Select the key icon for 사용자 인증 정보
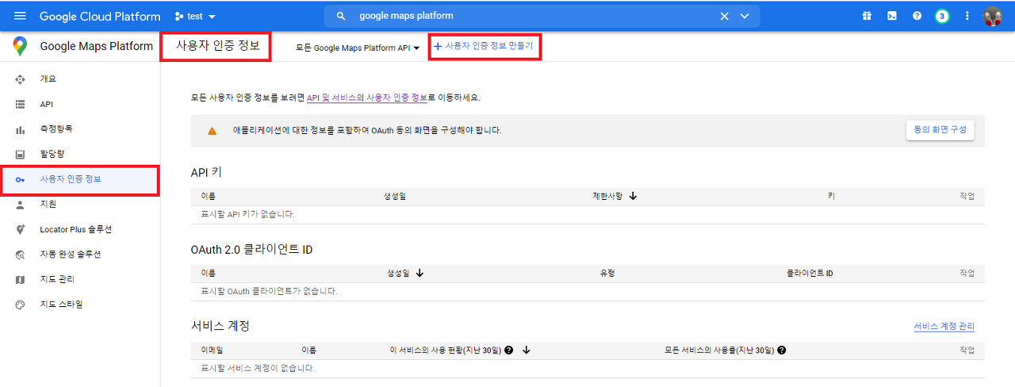Image resolution: width=1015 pixels, height=387 pixels. coord(21,179)
